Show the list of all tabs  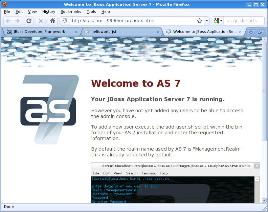click(260, 32)
